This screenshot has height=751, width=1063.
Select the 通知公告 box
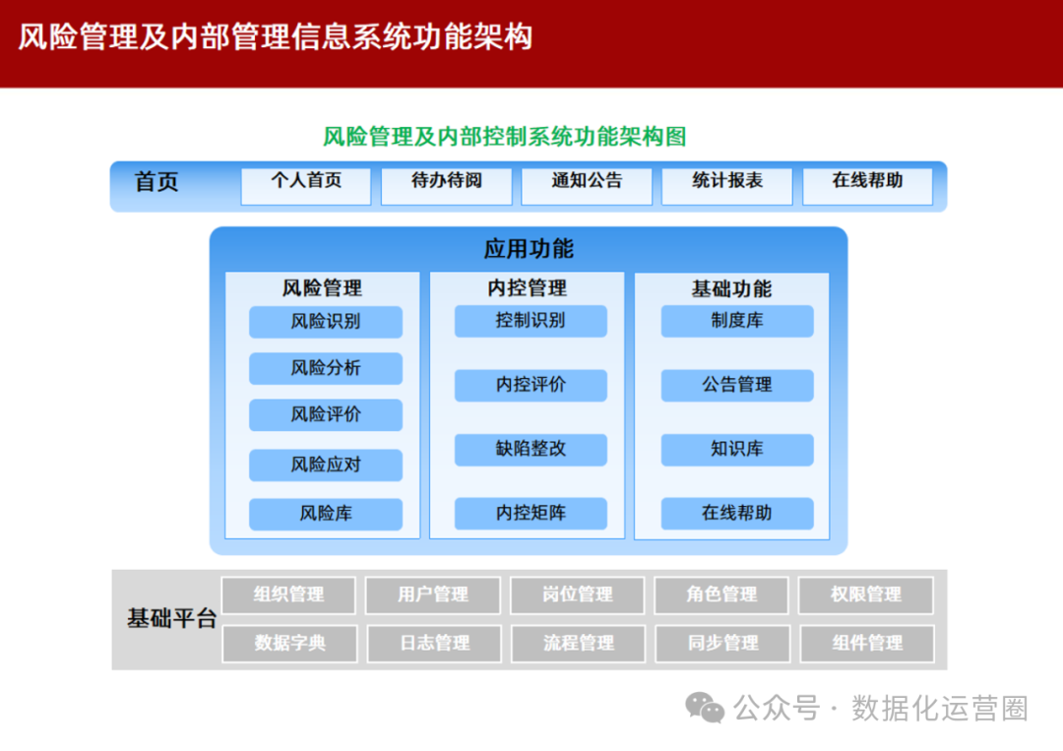(x=587, y=186)
